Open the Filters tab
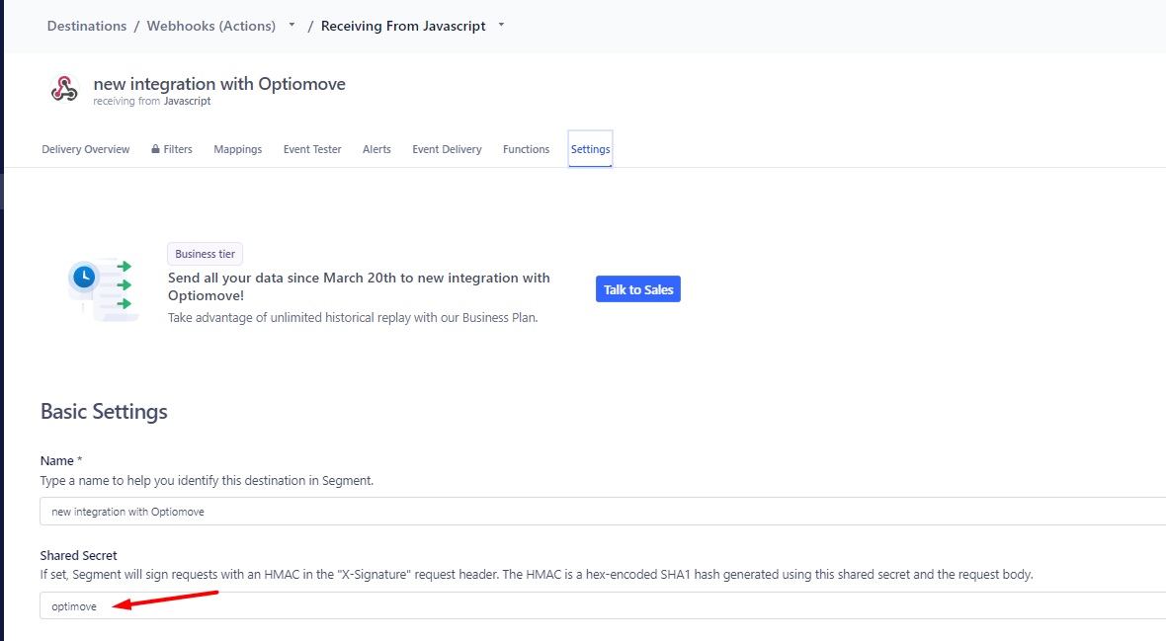 point(172,149)
